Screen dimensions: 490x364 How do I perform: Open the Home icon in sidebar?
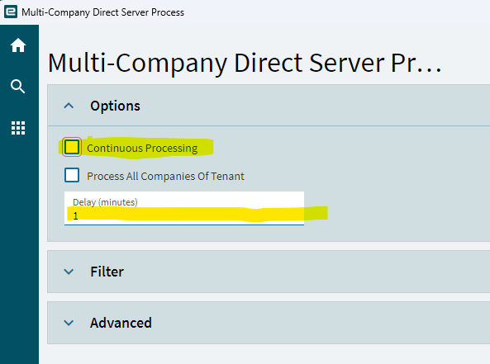pos(18,45)
